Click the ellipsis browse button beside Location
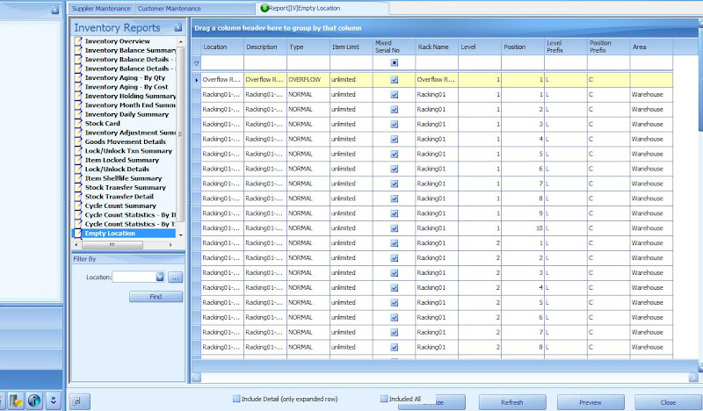Screen dimensions: 703x411 (175, 277)
